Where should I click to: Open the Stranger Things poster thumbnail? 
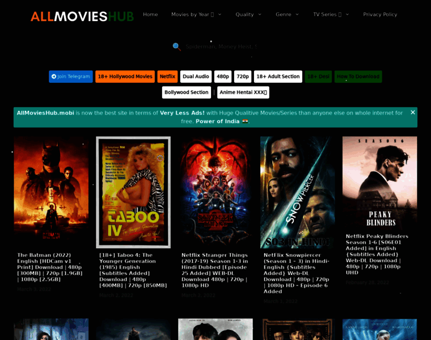pos(216,192)
